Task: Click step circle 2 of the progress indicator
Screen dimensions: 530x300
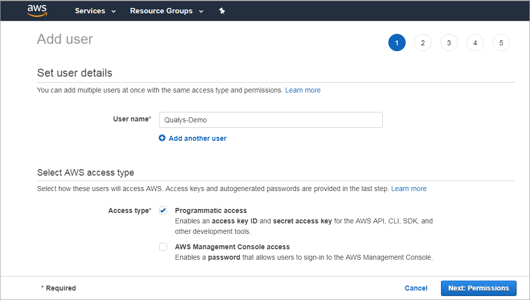Action: coord(423,43)
